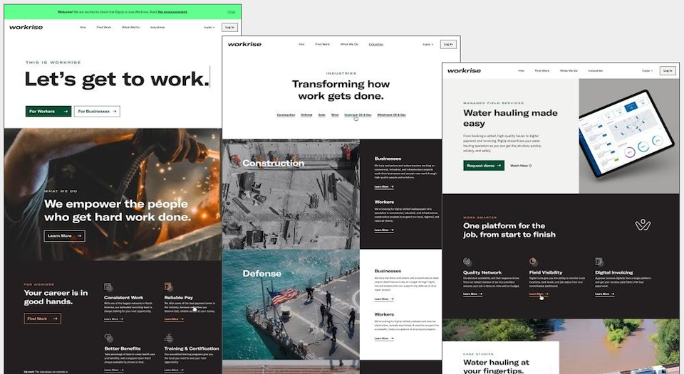
Task: Click the Training & Certification icon
Action: 168,338
